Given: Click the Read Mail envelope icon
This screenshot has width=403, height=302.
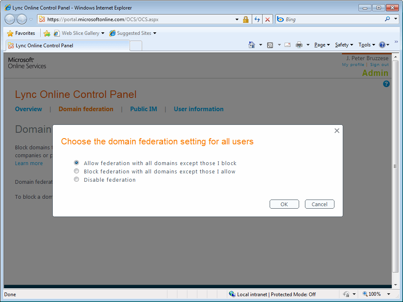Looking at the screenshot, I should 288,45.
